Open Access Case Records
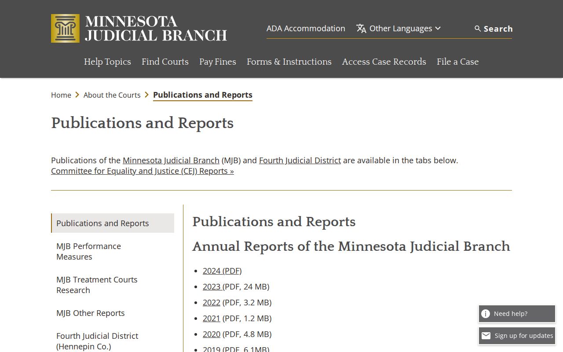Screen dimensions: 563x352 384,62
